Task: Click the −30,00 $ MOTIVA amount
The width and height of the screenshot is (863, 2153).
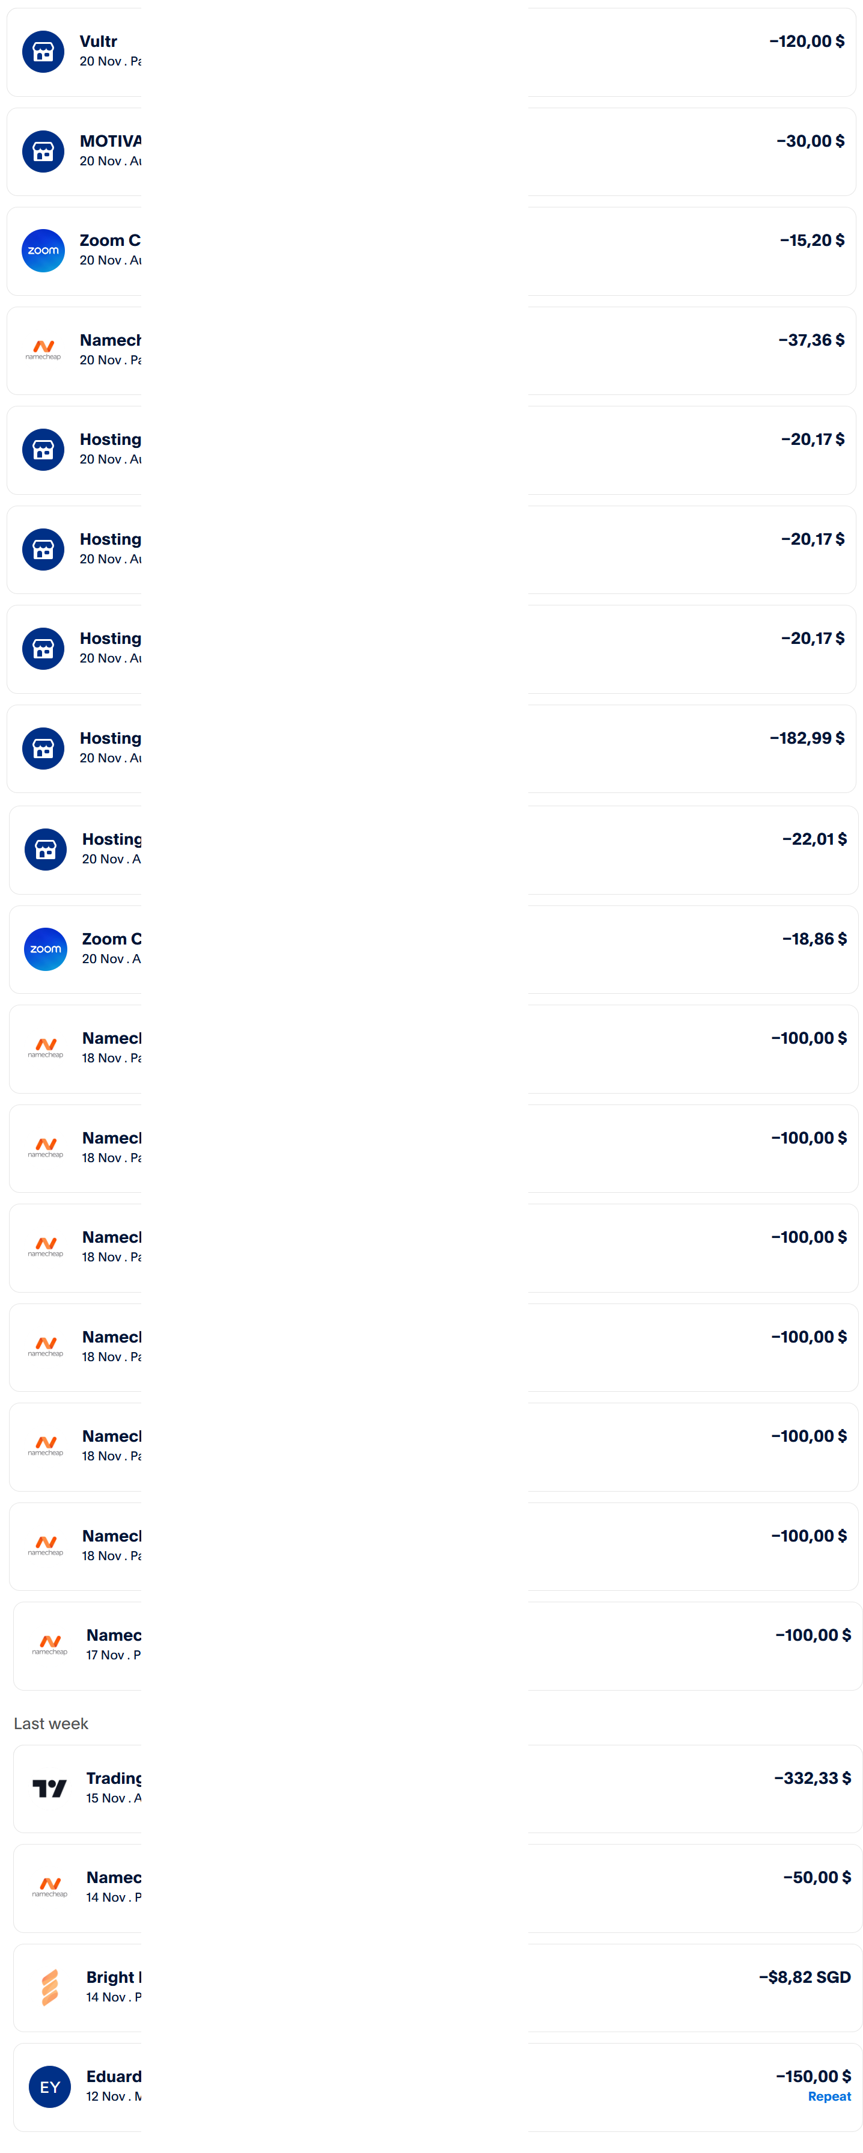Action: [810, 141]
